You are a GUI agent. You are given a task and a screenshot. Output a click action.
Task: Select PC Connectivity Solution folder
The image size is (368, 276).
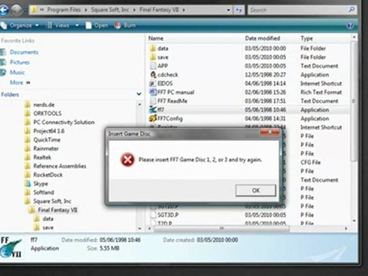[64, 122]
